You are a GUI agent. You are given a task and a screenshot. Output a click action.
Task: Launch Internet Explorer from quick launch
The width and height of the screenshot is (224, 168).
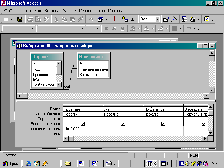click(x=29, y=163)
